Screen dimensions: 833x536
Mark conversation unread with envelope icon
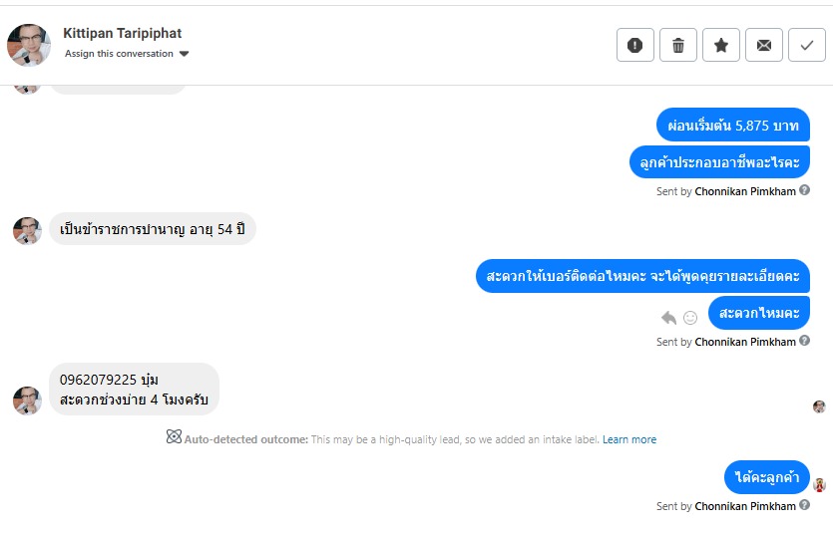(764, 45)
